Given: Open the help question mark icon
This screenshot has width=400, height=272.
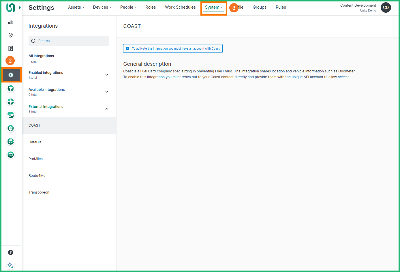Looking at the screenshot, I should tap(11, 252).
